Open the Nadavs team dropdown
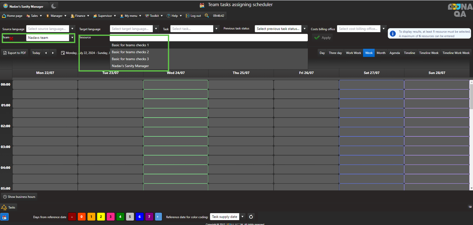Image resolution: width=473 pixels, height=225 pixels. point(72,38)
